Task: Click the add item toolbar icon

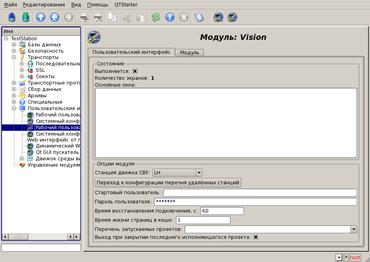Action: (84, 17)
